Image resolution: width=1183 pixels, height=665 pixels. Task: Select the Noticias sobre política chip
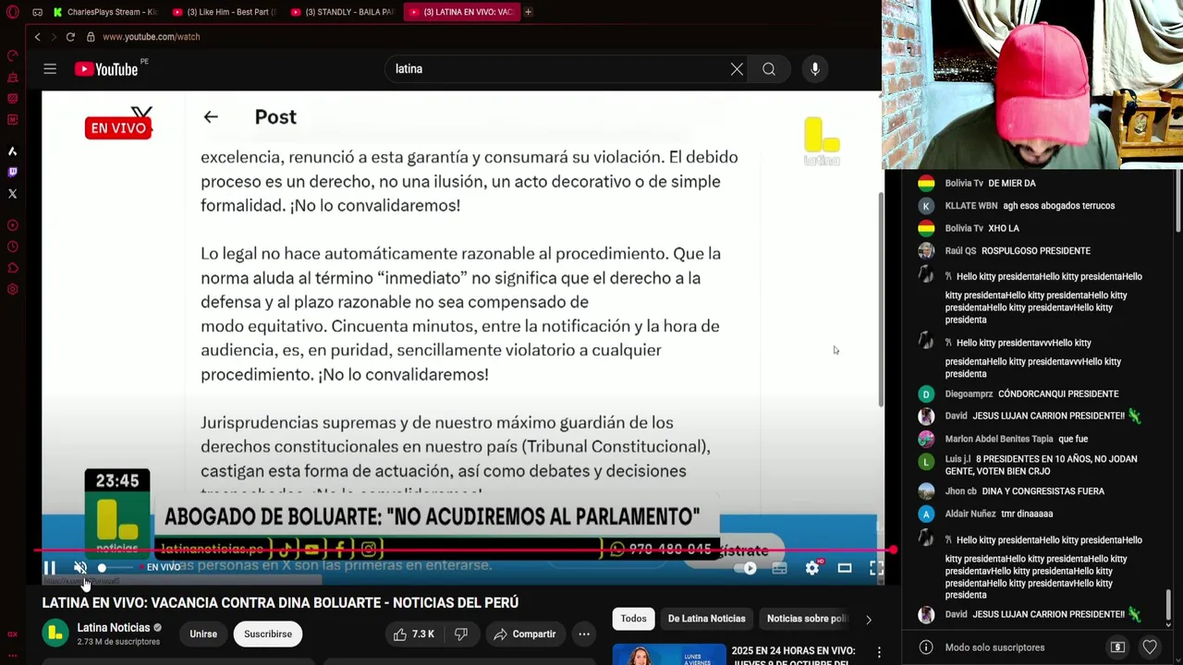(x=807, y=619)
